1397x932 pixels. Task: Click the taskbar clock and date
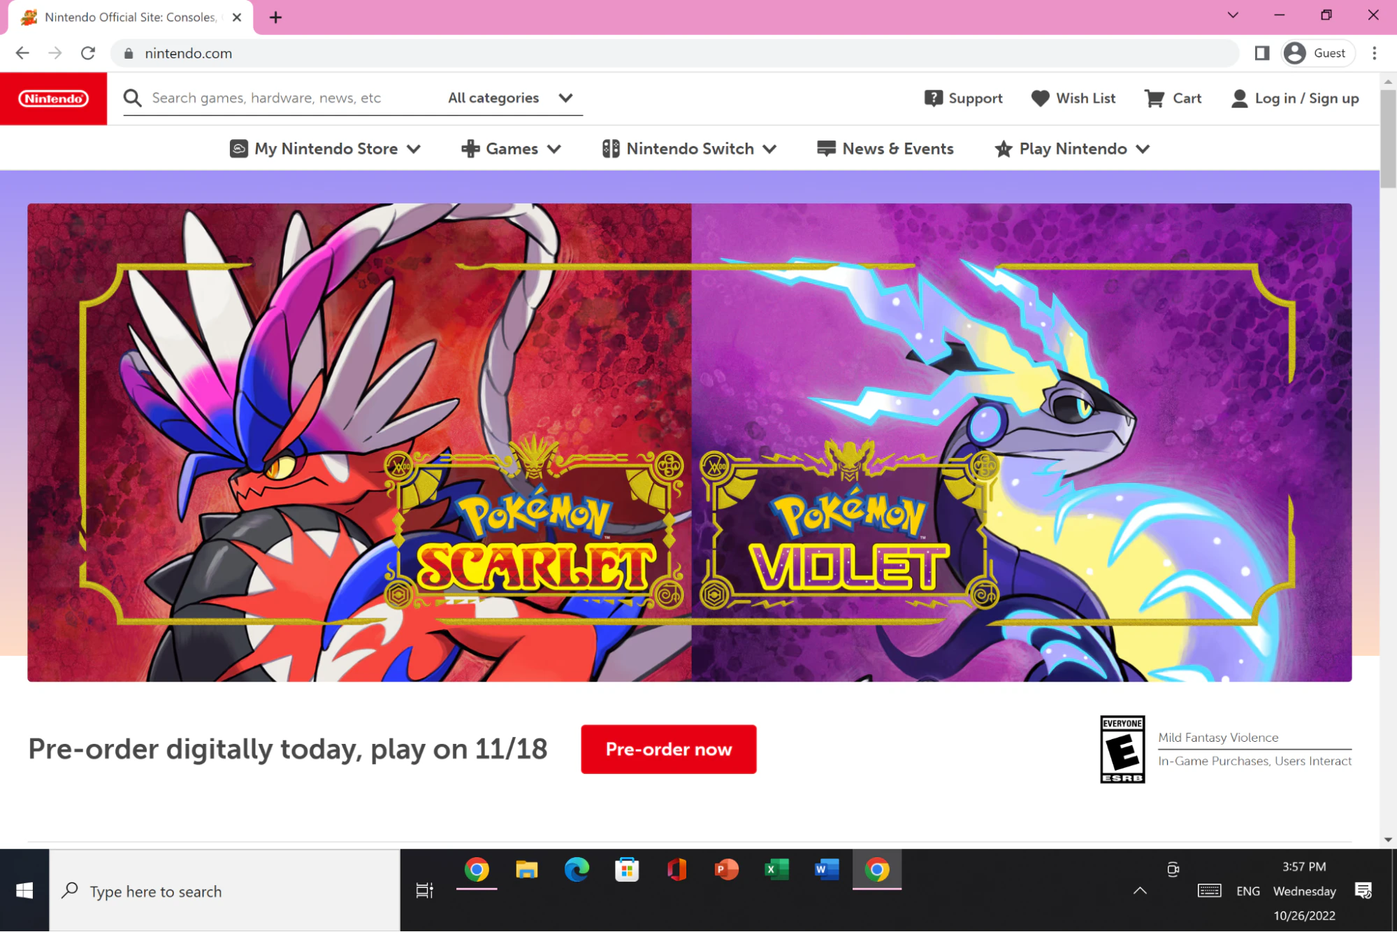(1304, 890)
